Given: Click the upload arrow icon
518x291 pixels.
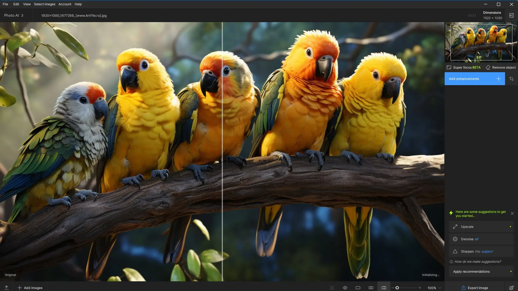Looking at the screenshot, I should tap(6, 288).
